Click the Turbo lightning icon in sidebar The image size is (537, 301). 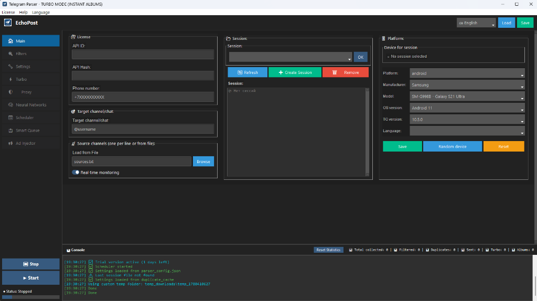point(10,79)
